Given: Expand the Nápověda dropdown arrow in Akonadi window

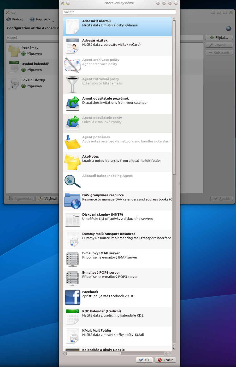Looking at the screenshot, I should pyautogui.click(x=53, y=21).
